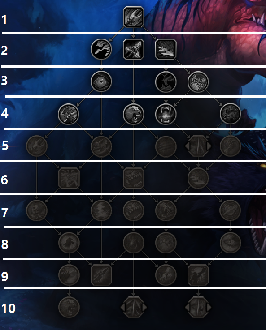
Task: Open row 10 choice node beside the roaring bear
Action: coord(134,307)
